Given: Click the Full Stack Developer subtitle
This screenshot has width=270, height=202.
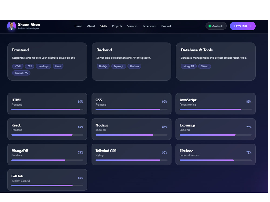Looking at the screenshot, I should point(28,29).
